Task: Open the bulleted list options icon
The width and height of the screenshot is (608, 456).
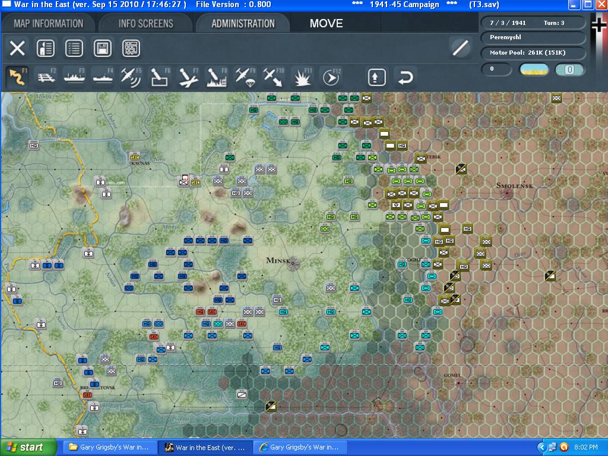Action: click(x=74, y=49)
